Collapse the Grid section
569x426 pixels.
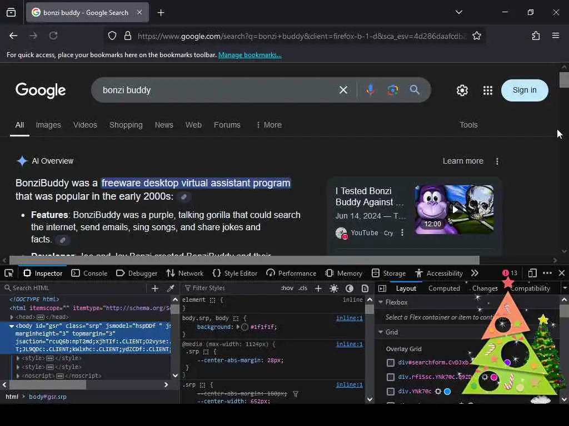(381, 332)
